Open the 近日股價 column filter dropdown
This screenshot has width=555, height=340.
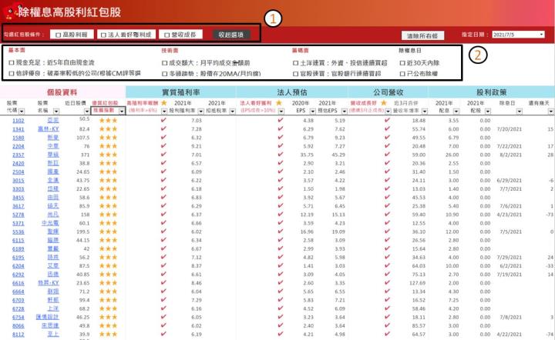coord(86,112)
